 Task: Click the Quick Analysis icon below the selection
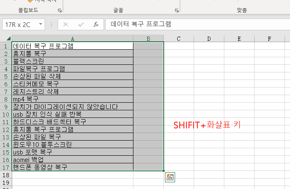(x=170, y=177)
